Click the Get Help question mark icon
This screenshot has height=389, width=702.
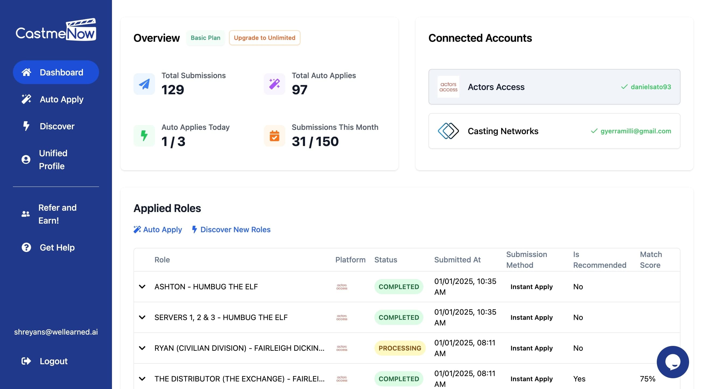[26, 247]
